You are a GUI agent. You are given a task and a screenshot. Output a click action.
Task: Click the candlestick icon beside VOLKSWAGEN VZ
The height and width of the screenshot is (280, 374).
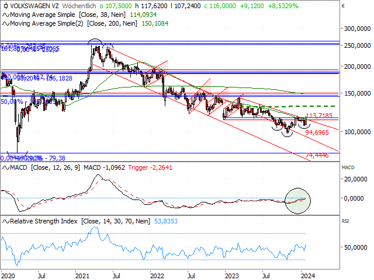click(x=6, y=5)
